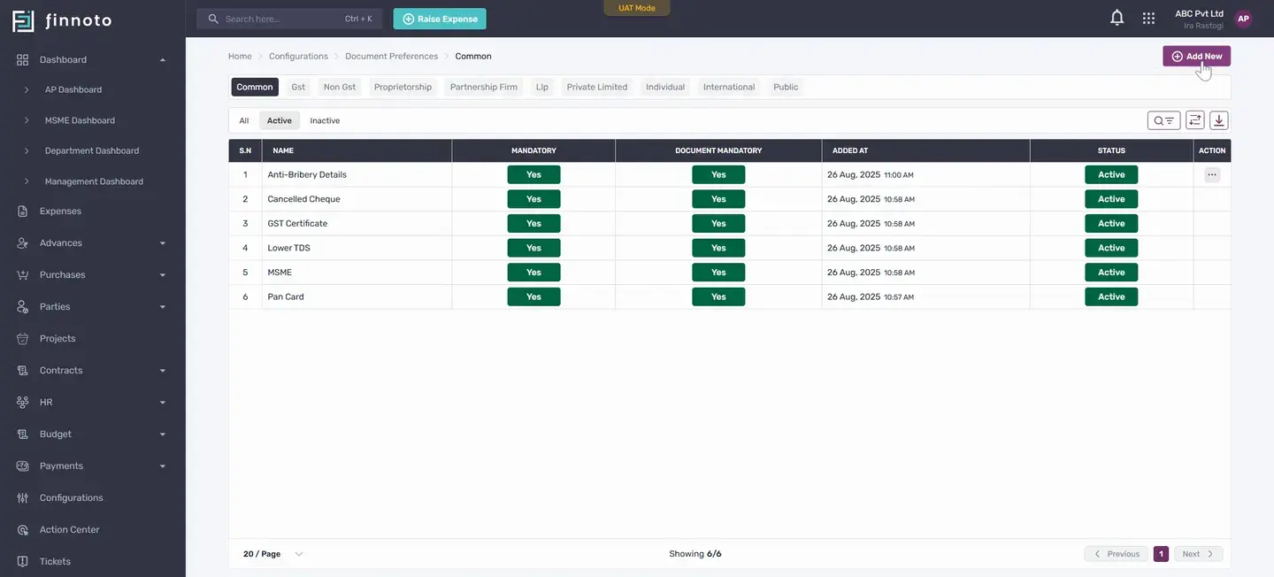Click the Budget sidebar icon

click(x=23, y=434)
